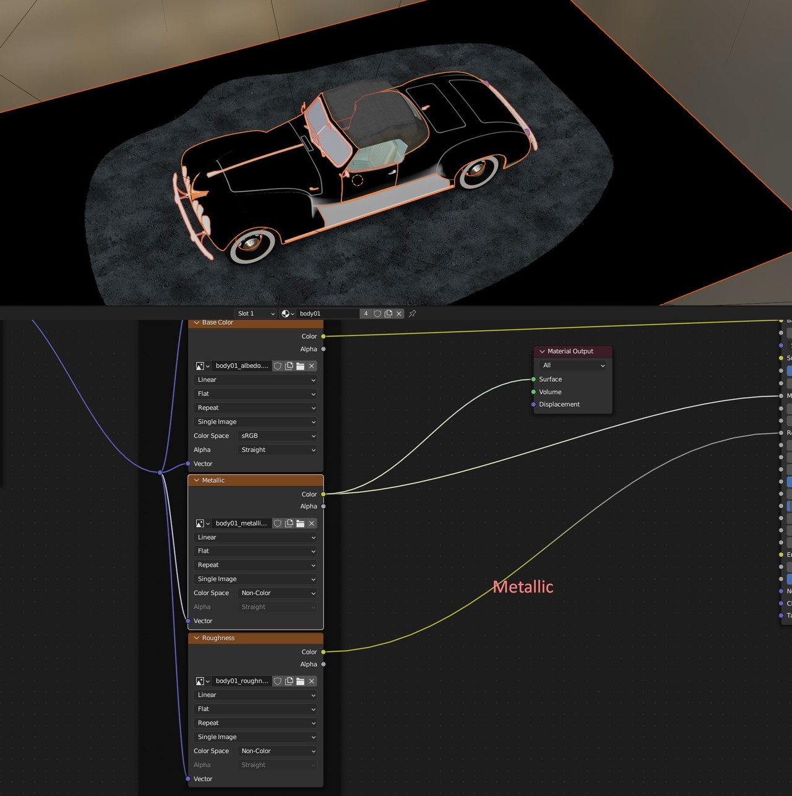
Task: Open Linear interpolation dropdown in Base Color node
Action: click(256, 380)
